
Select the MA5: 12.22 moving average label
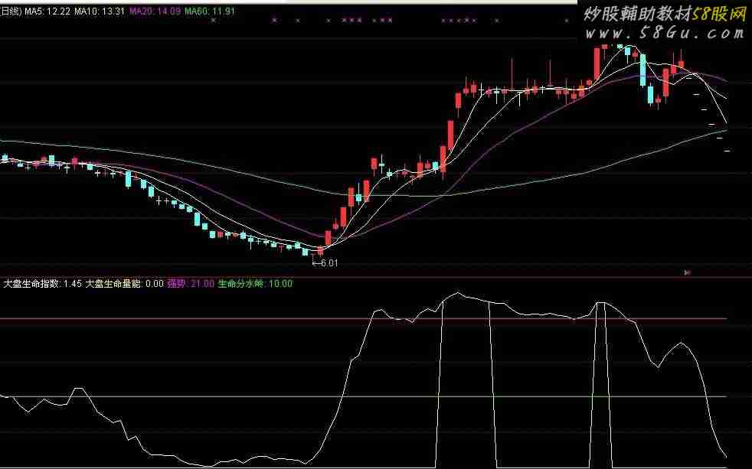point(47,11)
